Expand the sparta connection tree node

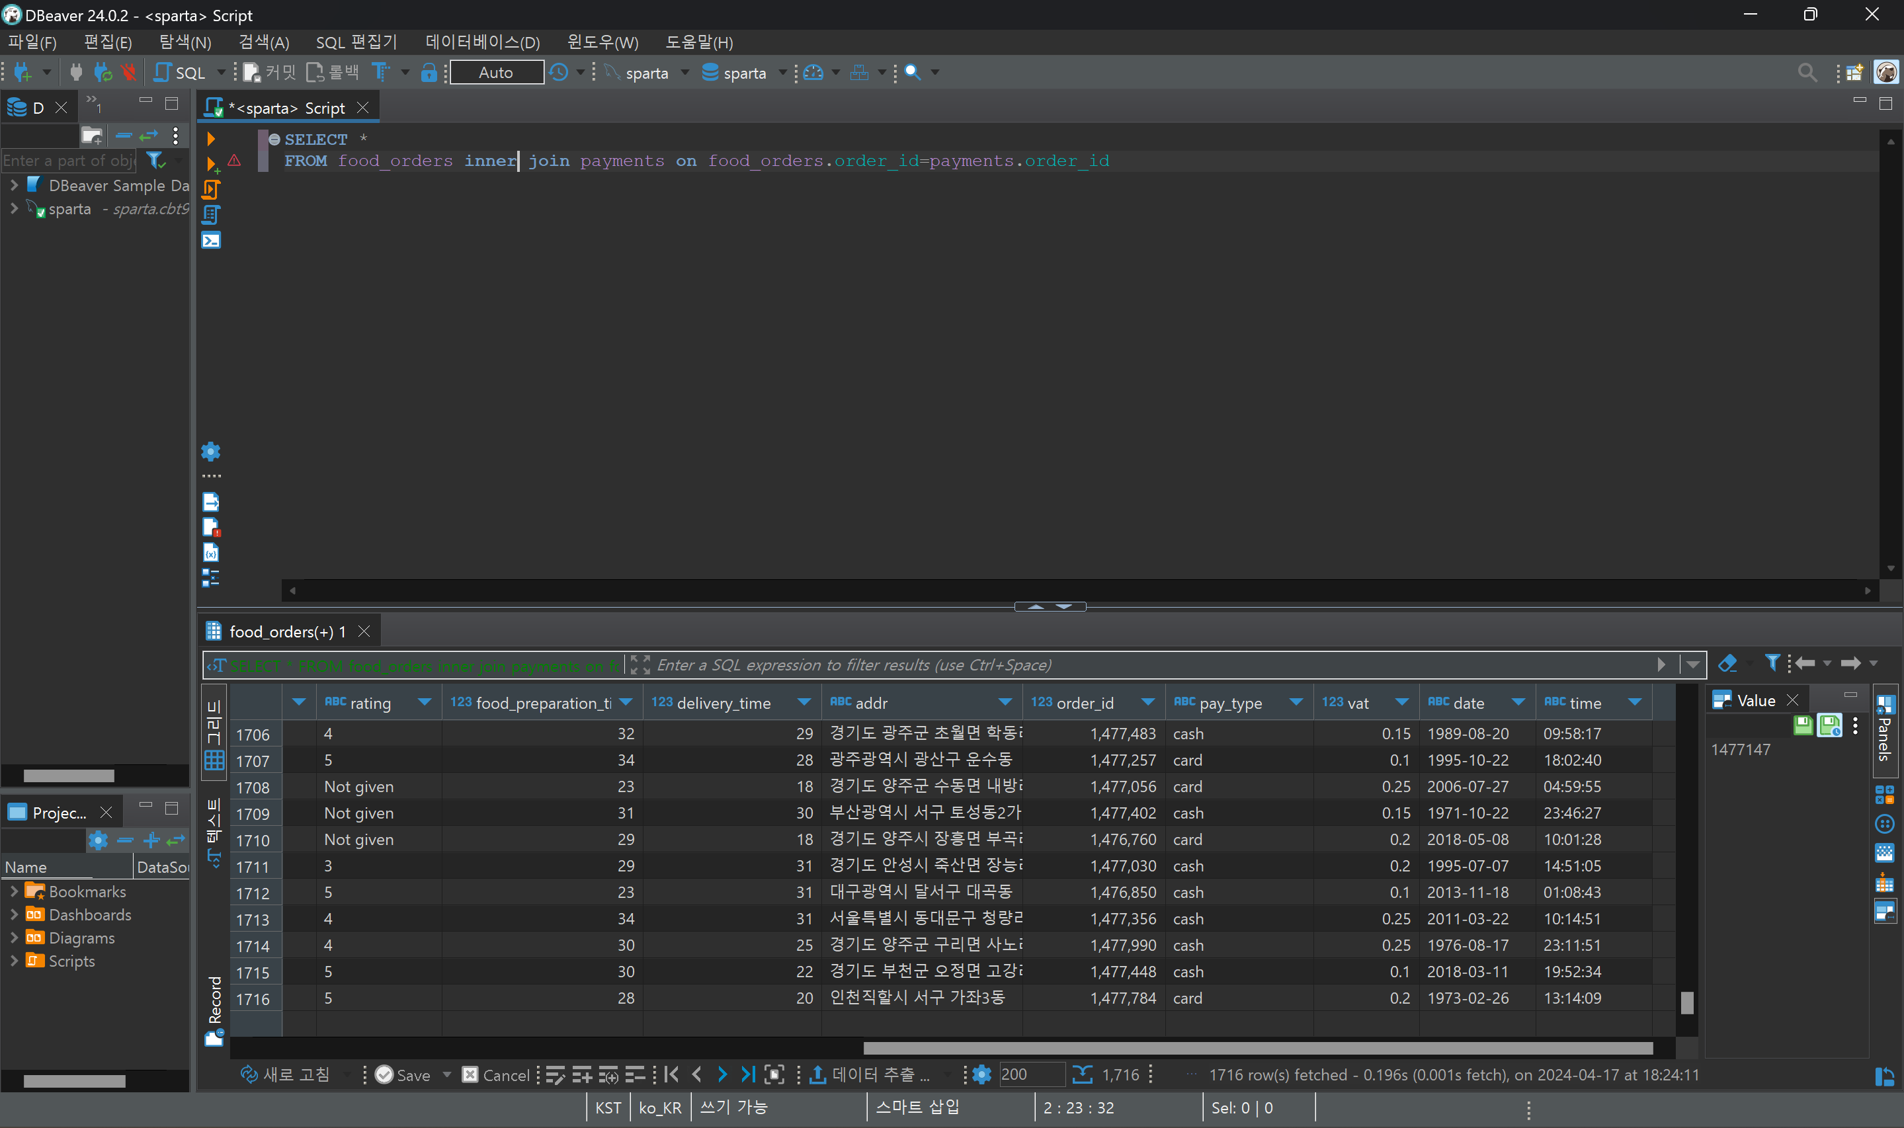pyautogui.click(x=14, y=208)
